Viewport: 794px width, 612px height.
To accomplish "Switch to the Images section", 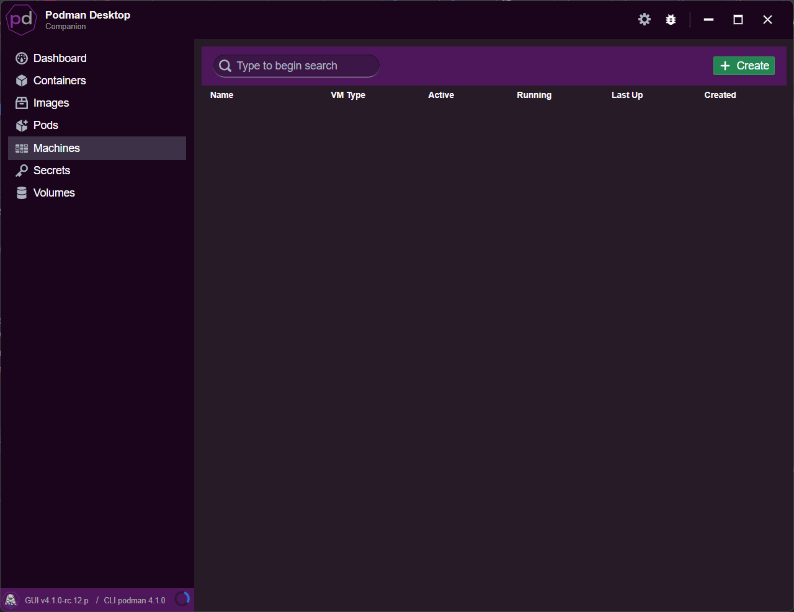I will (97, 103).
